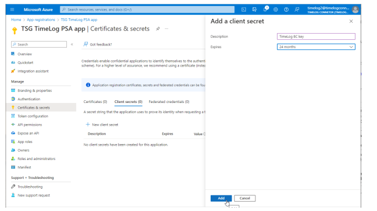
Task: Close the Add a client secret panel
Action: [x=351, y=21]
